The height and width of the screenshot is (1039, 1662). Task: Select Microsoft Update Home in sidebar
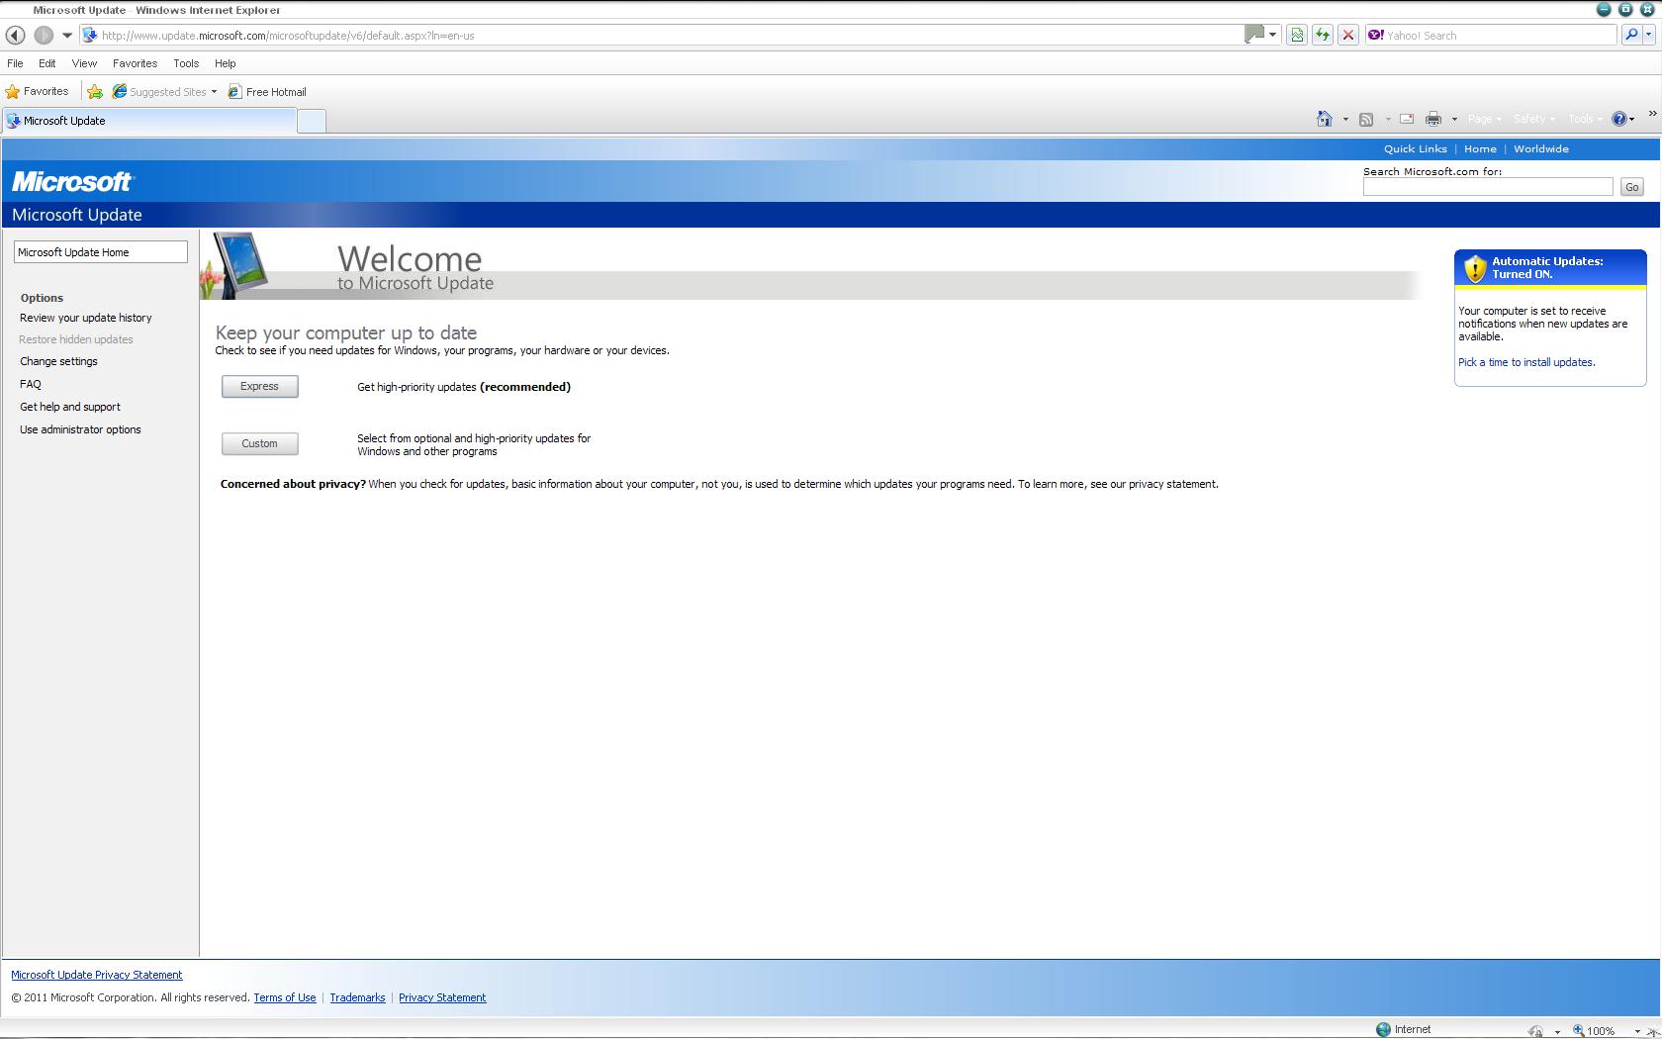[100, 252]
